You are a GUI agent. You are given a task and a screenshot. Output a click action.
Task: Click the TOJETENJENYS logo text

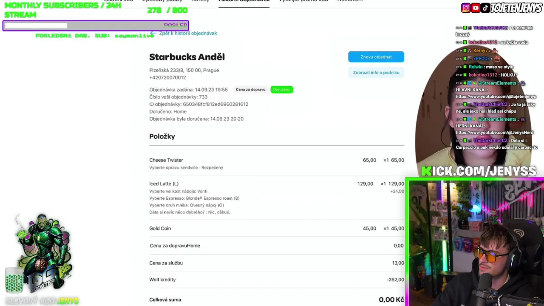[x=516, y=8]
